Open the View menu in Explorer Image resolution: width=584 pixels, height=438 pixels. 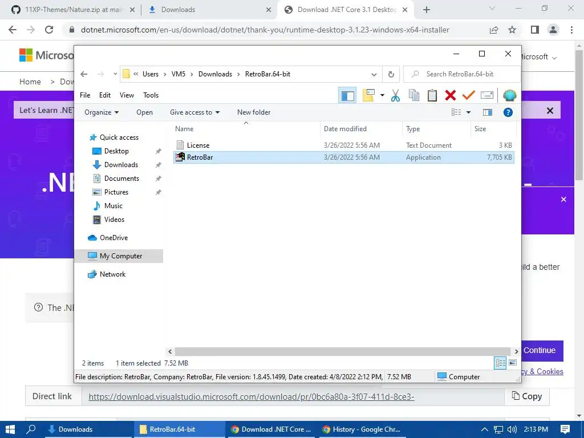(127, 95)
